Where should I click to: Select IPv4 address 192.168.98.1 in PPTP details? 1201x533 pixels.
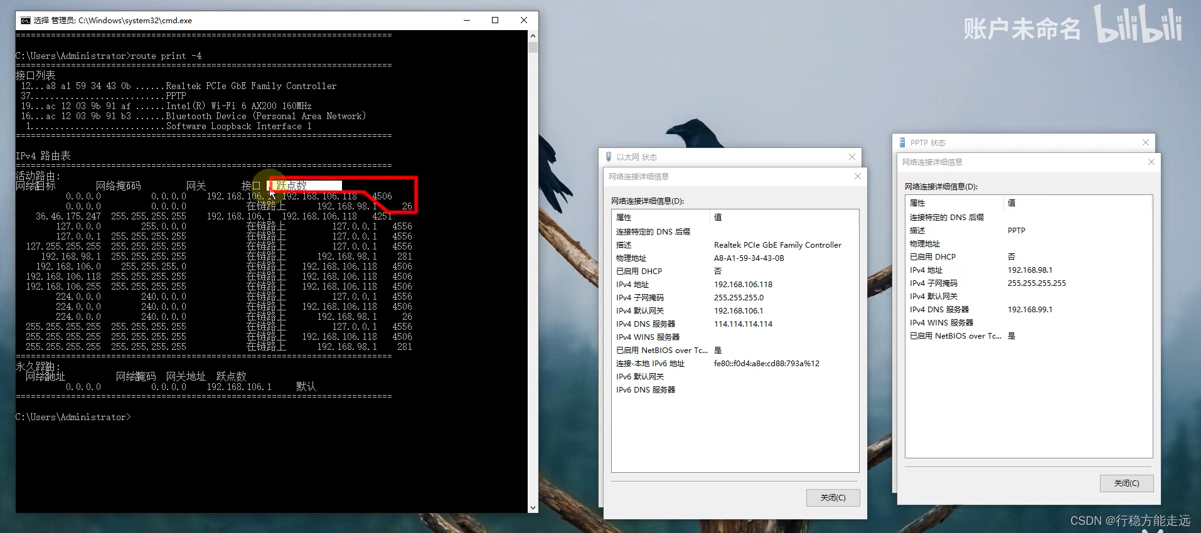pos(1030,270)
